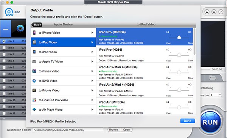The height and width of the screenshot is (138, 227).
Task: Click the Destination Folder path field
Action: [x=68, y=130]
